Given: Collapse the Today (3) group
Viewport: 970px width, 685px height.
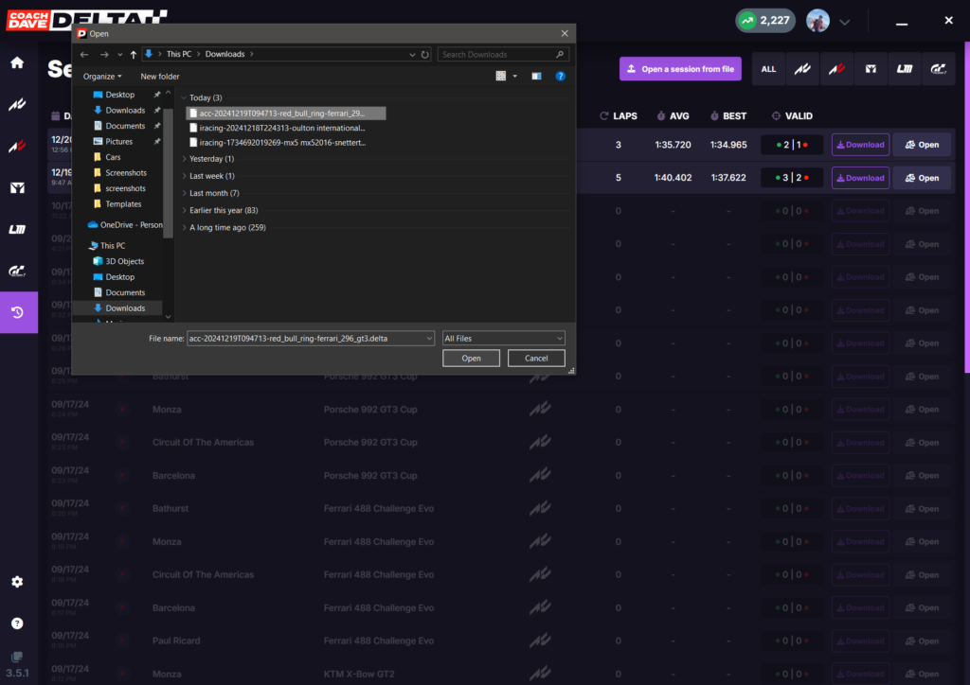Looking at the screenshot, I should pos(184,97).
